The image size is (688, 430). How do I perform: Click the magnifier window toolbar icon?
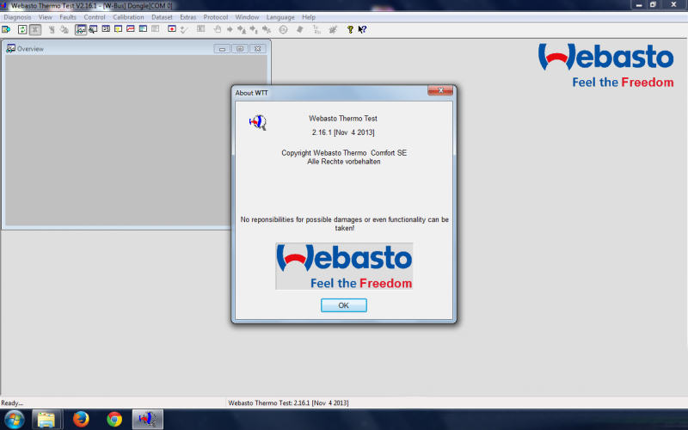(x=93, y=28)
